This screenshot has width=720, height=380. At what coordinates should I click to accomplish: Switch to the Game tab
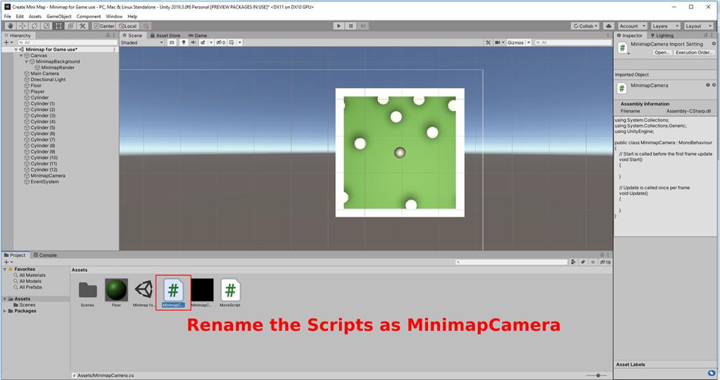point(198,35)
